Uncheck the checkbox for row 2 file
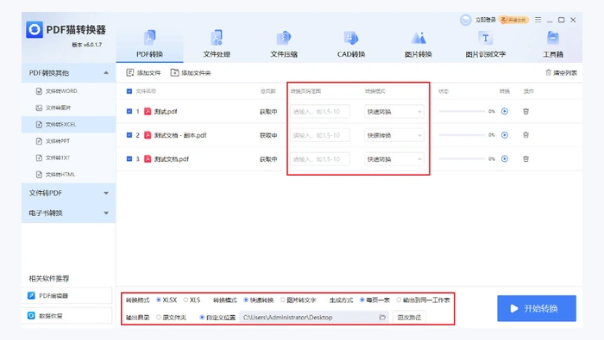Screen dimensions: 604x340 129,135
